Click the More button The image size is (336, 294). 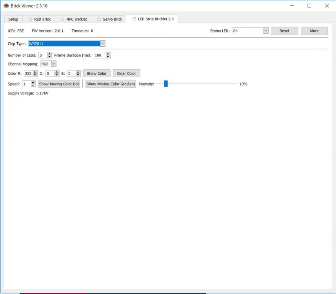(314, 31)
